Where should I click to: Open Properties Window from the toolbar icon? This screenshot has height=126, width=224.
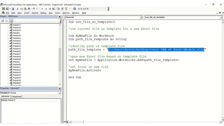pyautogui.click(x=62, y=9)
